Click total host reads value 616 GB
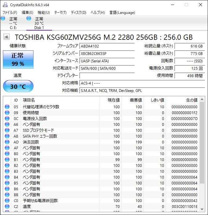 [x=189, y=46]
